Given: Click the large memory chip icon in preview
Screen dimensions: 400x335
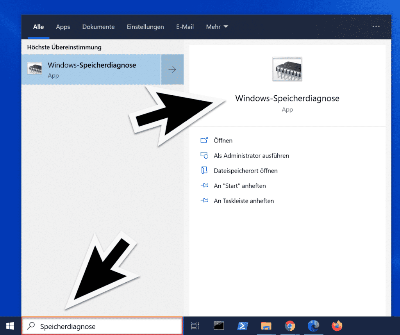Looking at the screenshot, I should [x=287, y=69].
